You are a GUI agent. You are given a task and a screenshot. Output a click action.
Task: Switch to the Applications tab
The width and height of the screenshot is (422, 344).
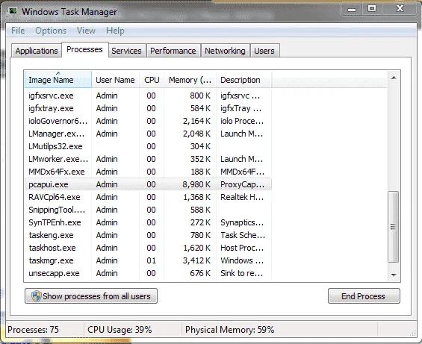[37, 51]
